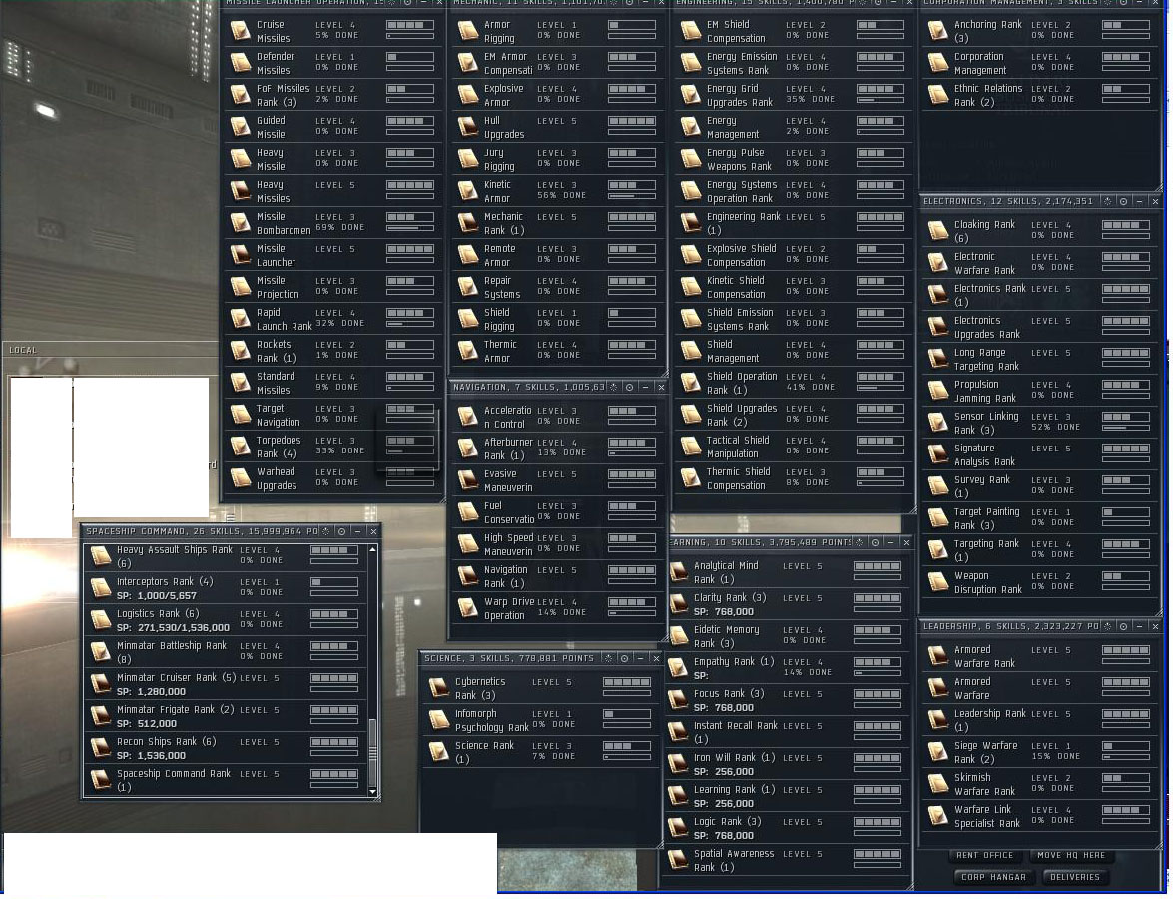Image resolution: width=1173 pixels, height=899 pixels.
Task: Collapse the Science window with minimize dash
Action: point(640,658)
